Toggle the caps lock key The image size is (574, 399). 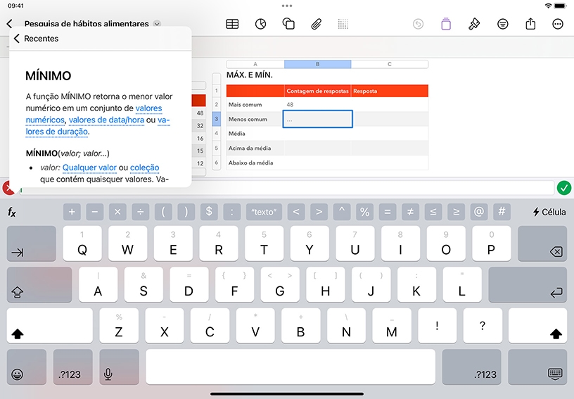point(39,284)
